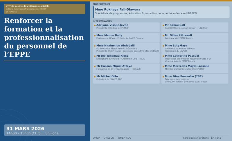Click "Membre du Comité exécutif de l'OMEP"

[185, 69]
